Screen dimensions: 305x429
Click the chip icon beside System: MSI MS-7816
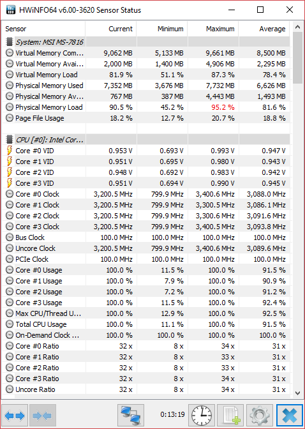(x=10, y=42)
